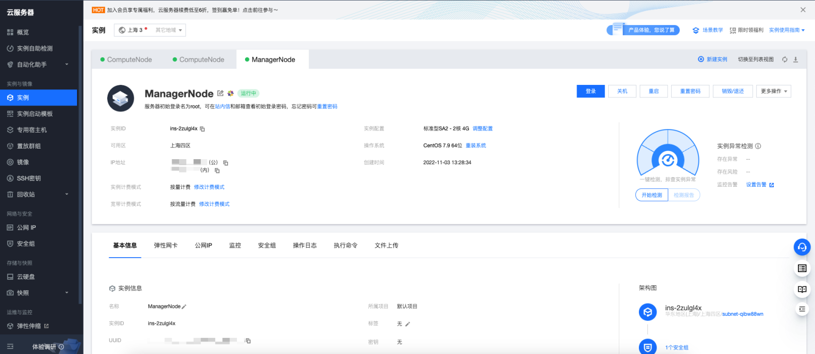The height and width of the screenshot is (354, 815).
Task: Click 修改计费模式 next to 按量计费
Action: pyautogui.click(x=209, y=187)
